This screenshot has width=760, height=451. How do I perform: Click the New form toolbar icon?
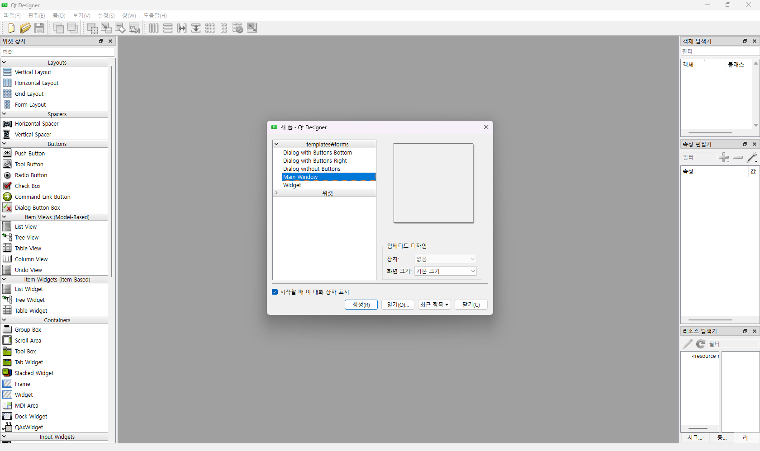point(11,28)
